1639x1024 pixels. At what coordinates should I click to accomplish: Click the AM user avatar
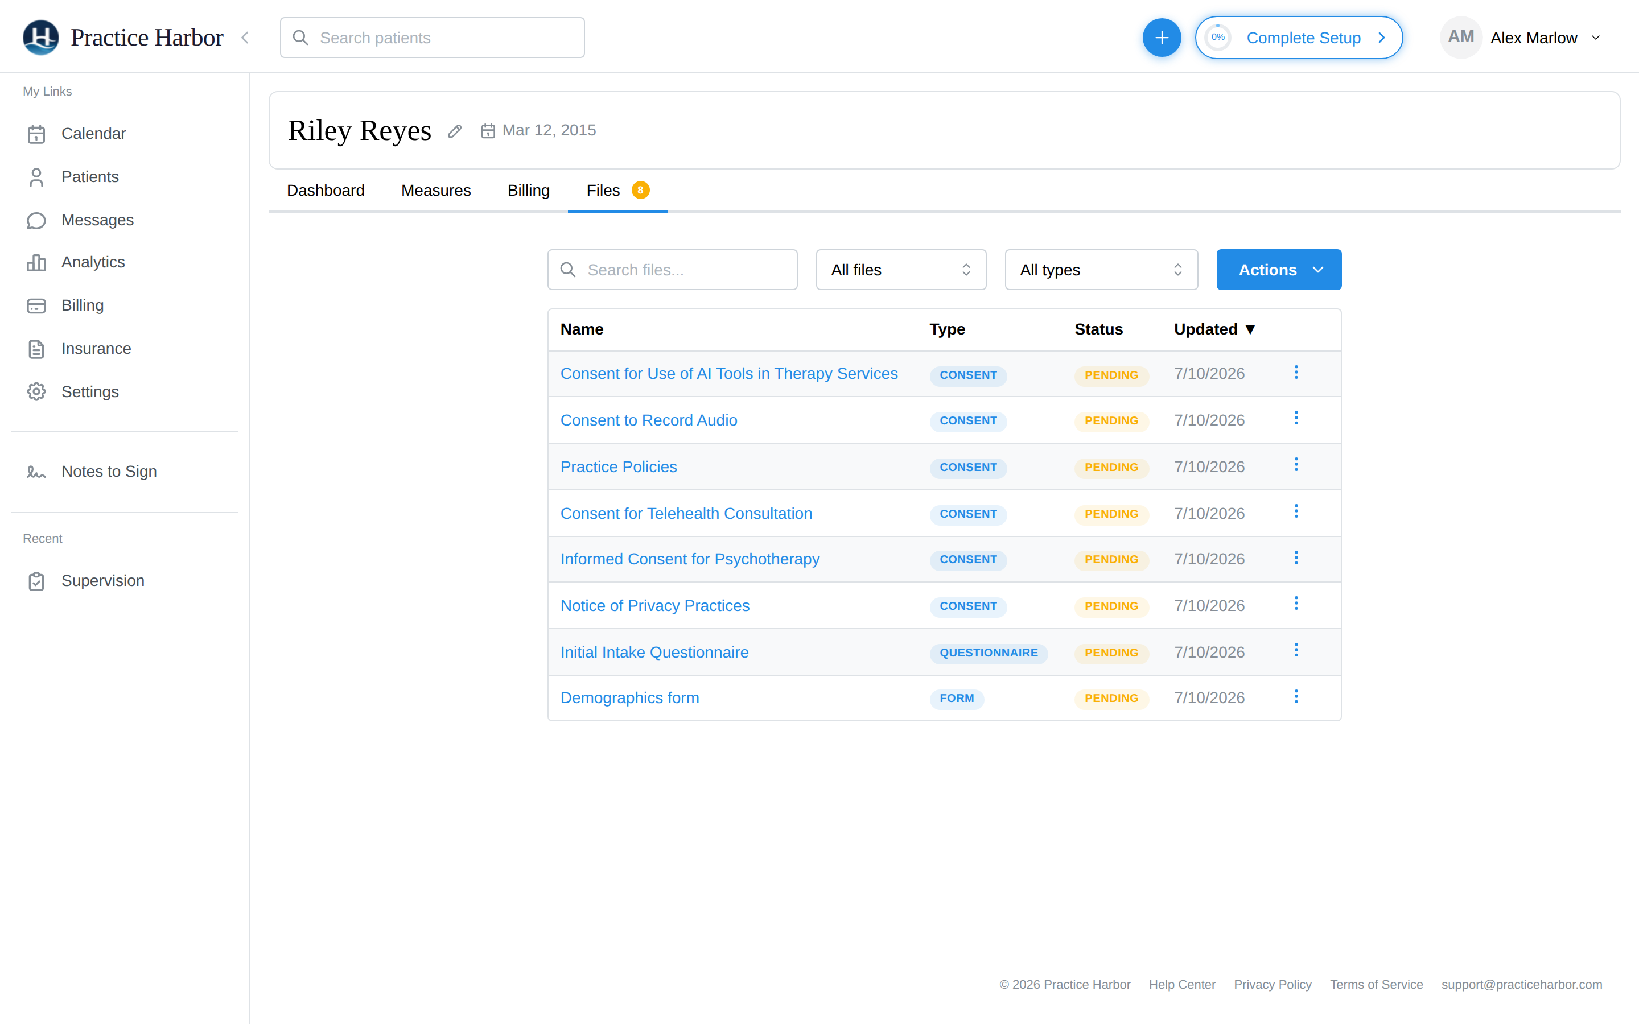point(1461,37)
